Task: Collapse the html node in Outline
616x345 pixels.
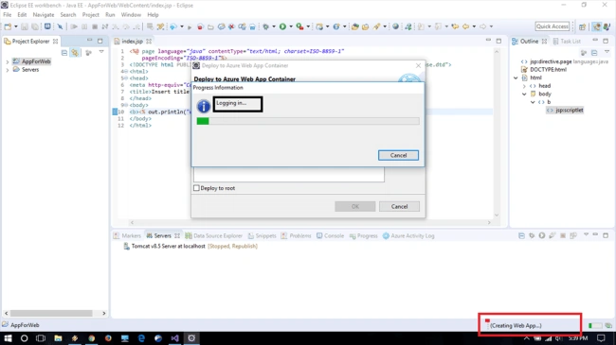Action: coord(516,78)
